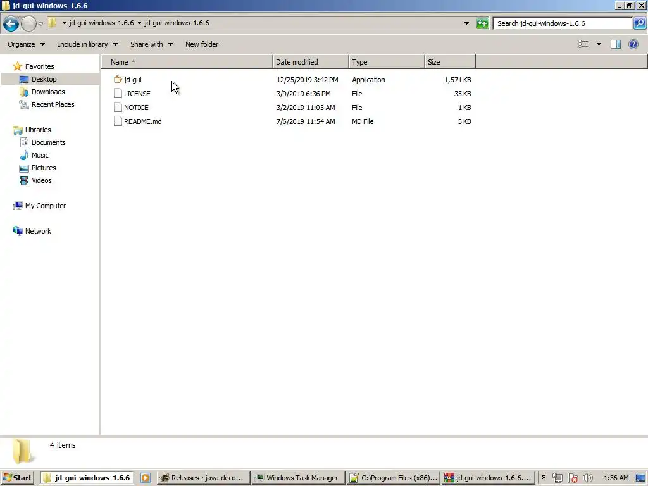Switch to the WinRAR jd-gui-windows-1.6.6 taskbar button
The width and height of the screenshot is (648, 486).
click(488, 478)
